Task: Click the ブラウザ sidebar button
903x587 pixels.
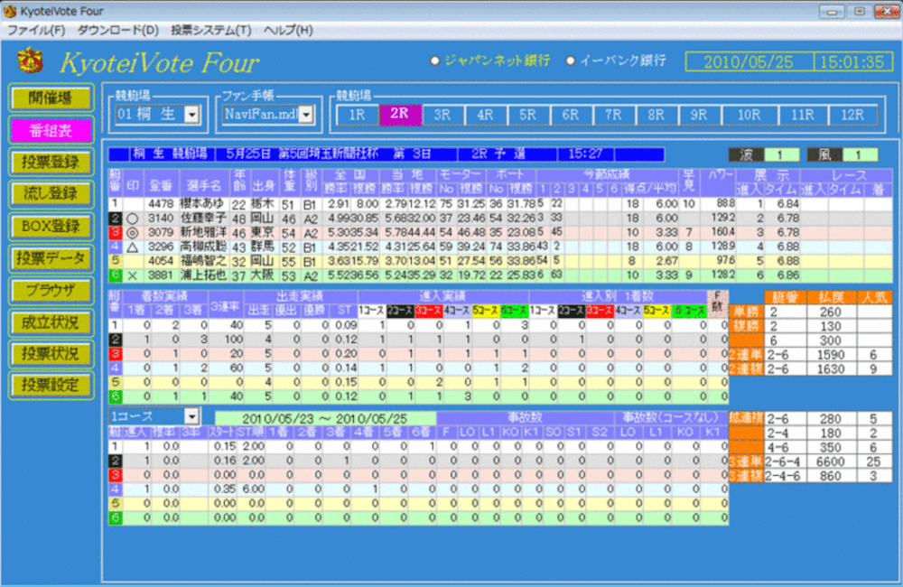Action: point(51,290)
